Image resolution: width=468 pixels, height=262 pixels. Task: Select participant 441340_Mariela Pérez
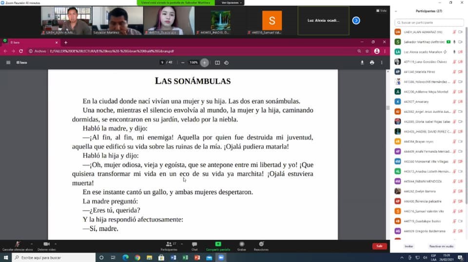tap(429, 72)
